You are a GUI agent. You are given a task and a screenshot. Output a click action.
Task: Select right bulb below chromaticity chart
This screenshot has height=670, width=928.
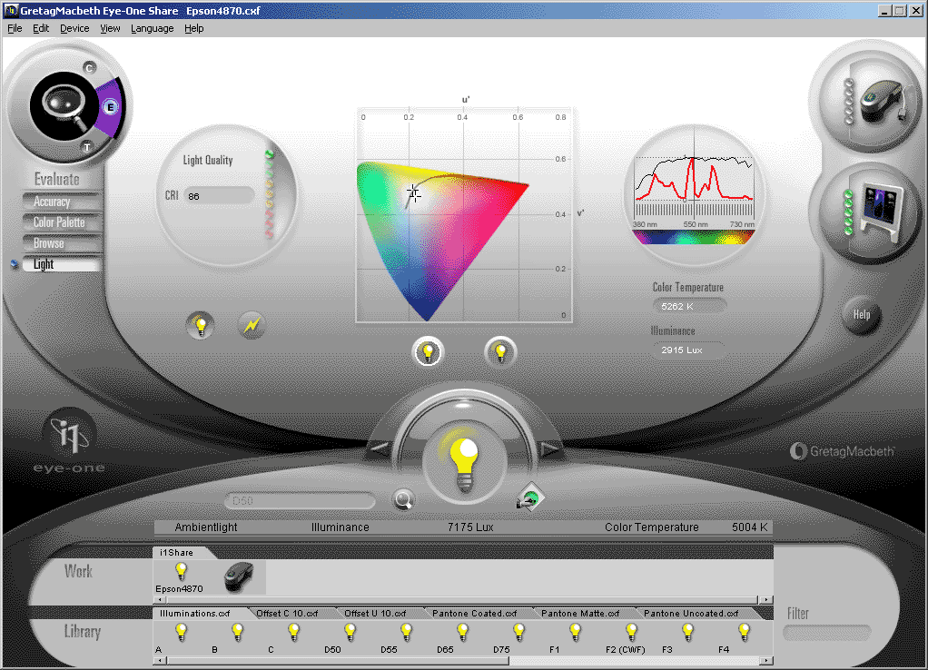[x=500, y=352]
